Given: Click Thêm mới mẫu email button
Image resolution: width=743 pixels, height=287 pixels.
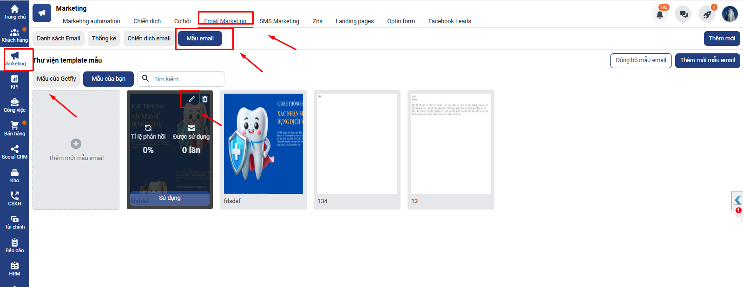Looking at the screenshot, I should click(707, 60).
